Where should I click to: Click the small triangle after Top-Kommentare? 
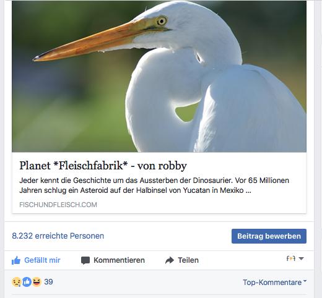(x=305, y=281)
